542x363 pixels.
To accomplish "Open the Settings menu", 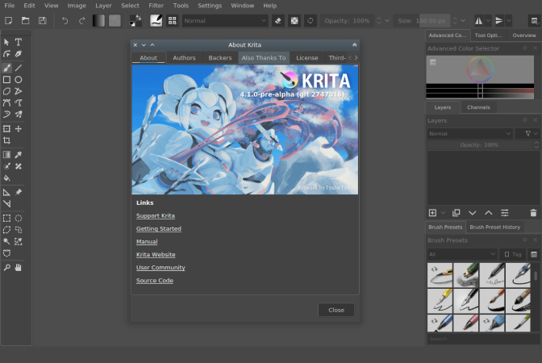I will [210, 6].
